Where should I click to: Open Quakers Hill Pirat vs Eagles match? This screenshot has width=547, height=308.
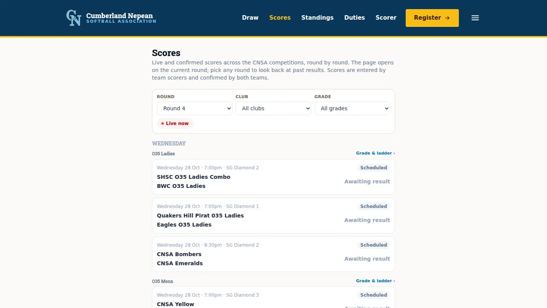(x=273, y=216)
